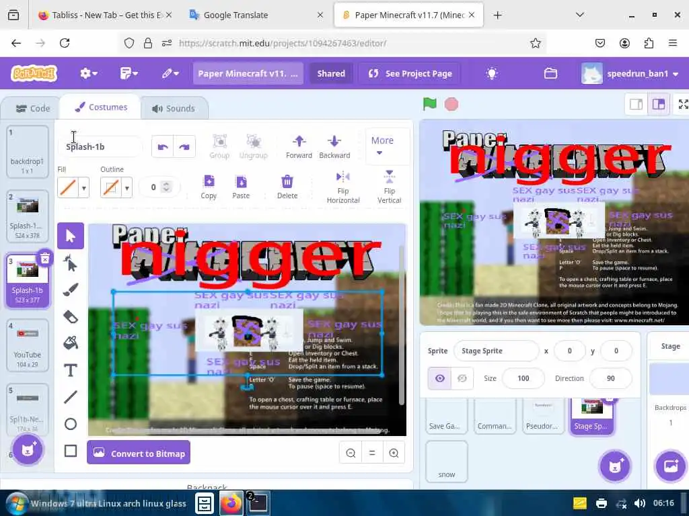This screenshot has height=516, width=689.
Task: Send selection Backward
Action: coord(334,146)
